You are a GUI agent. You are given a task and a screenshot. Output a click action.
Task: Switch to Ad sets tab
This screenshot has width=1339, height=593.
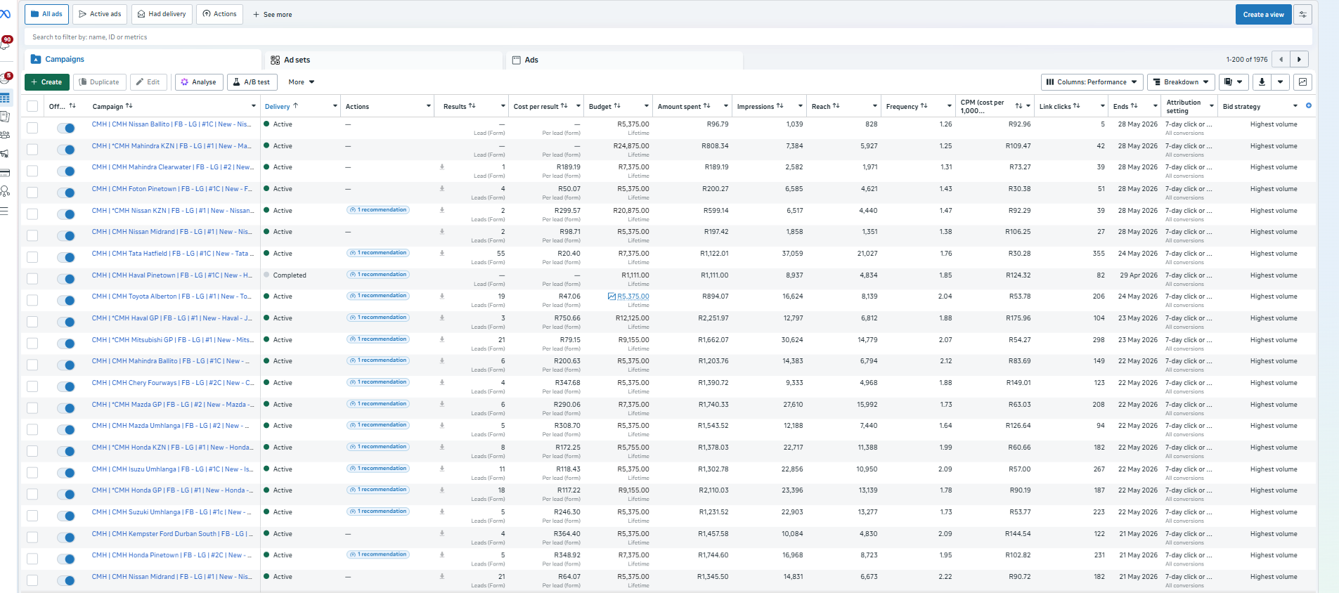pyautogui.click(x=384, y=60)
